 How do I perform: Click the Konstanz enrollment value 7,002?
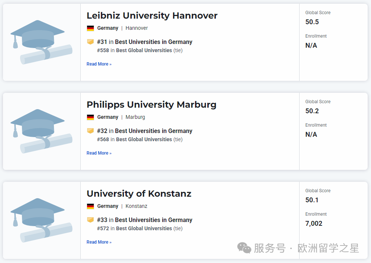pos(314,224)
